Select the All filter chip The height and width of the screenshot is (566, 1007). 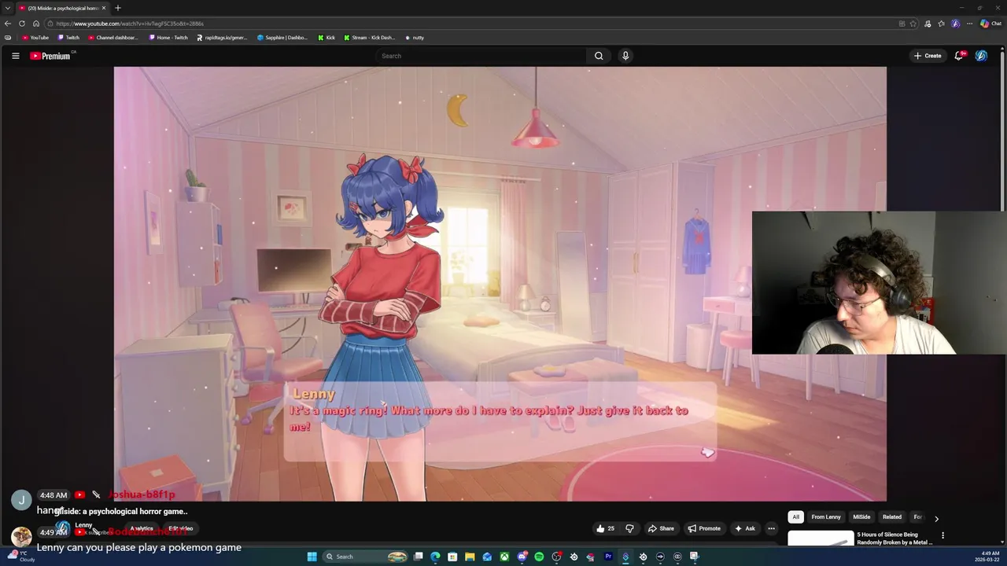click(795, 516)
